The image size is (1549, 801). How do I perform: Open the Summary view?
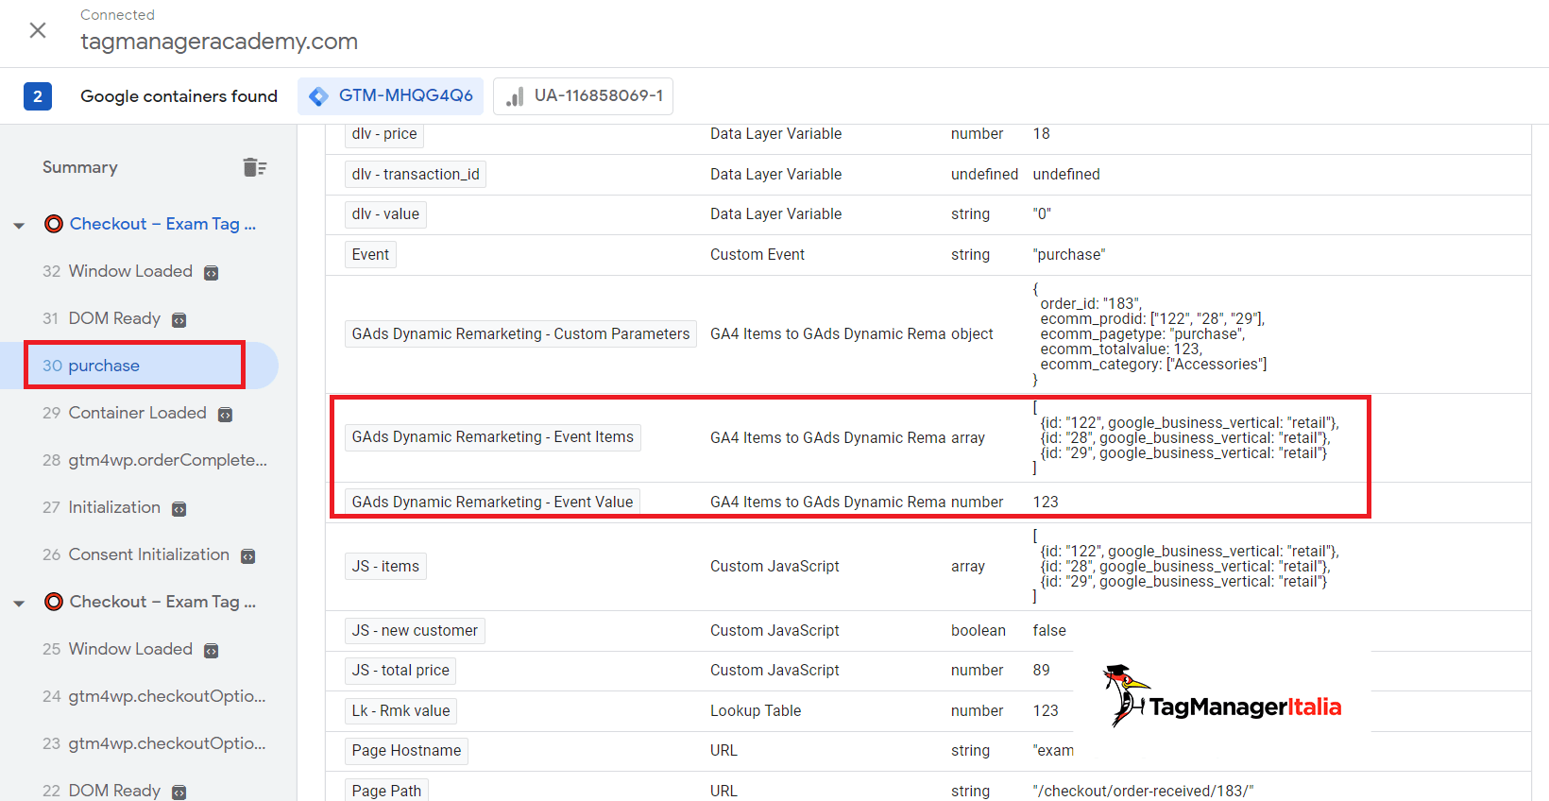(80, 167)
